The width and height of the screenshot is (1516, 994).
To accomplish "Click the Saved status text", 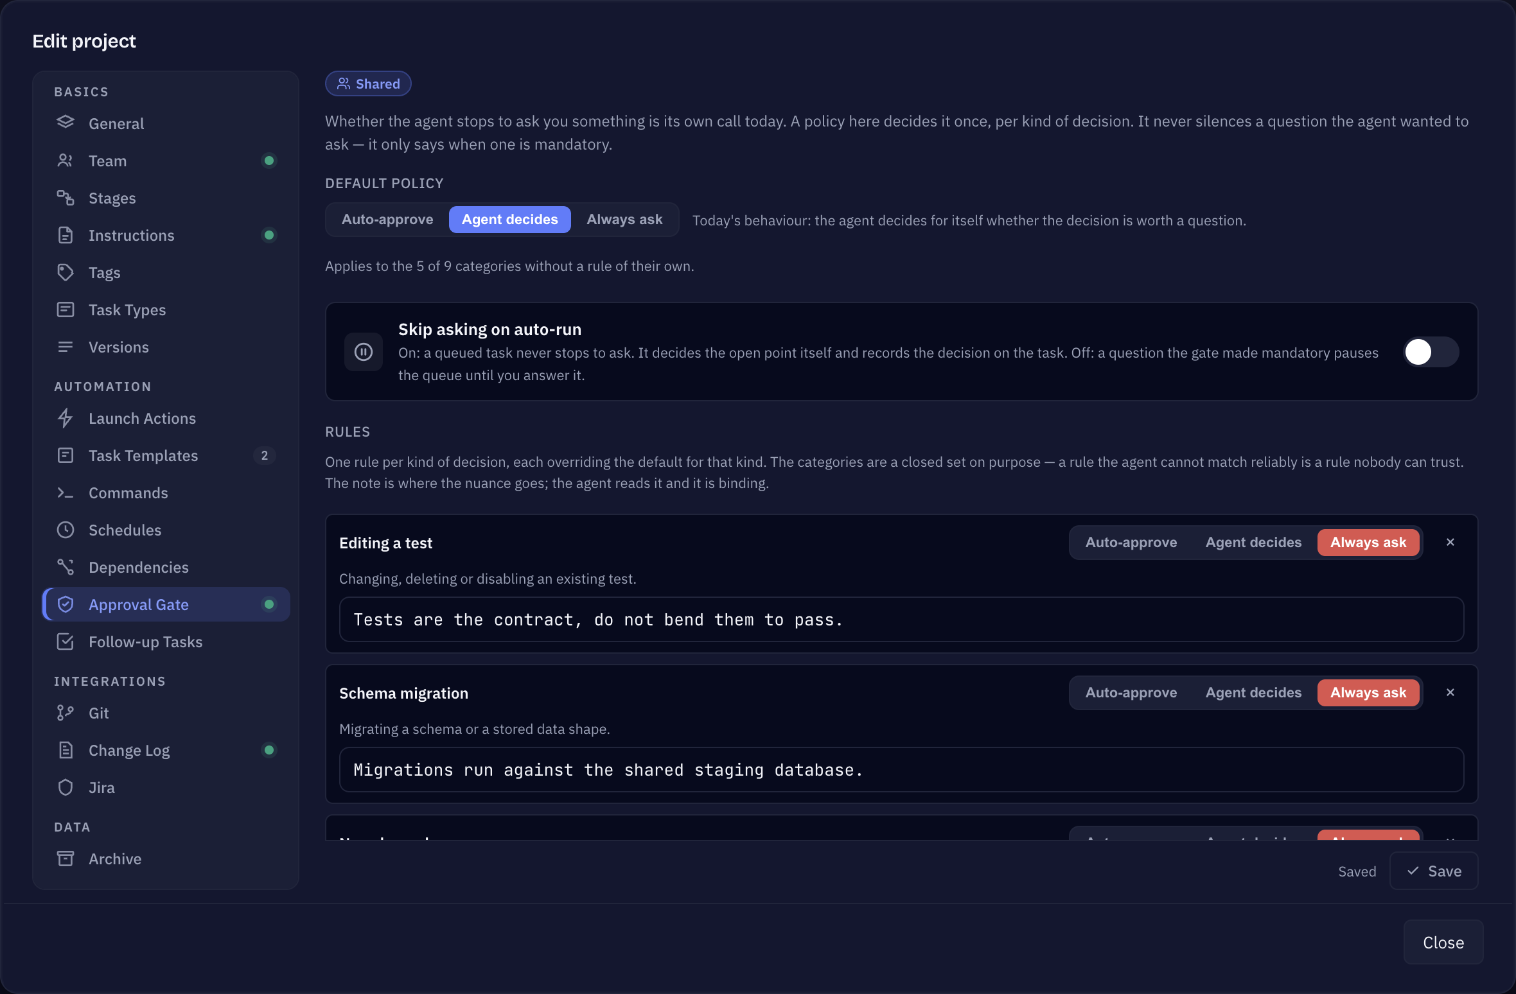I will click(1357, 871).
